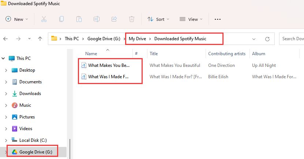Open the New item dropdown
This screenshot has width=304, height=159.
coord(17,19)
